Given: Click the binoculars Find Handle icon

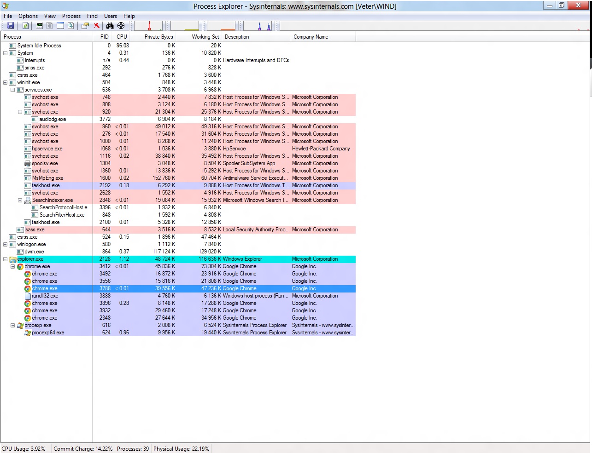Looking at the screenshot, I should coord(110,26).
